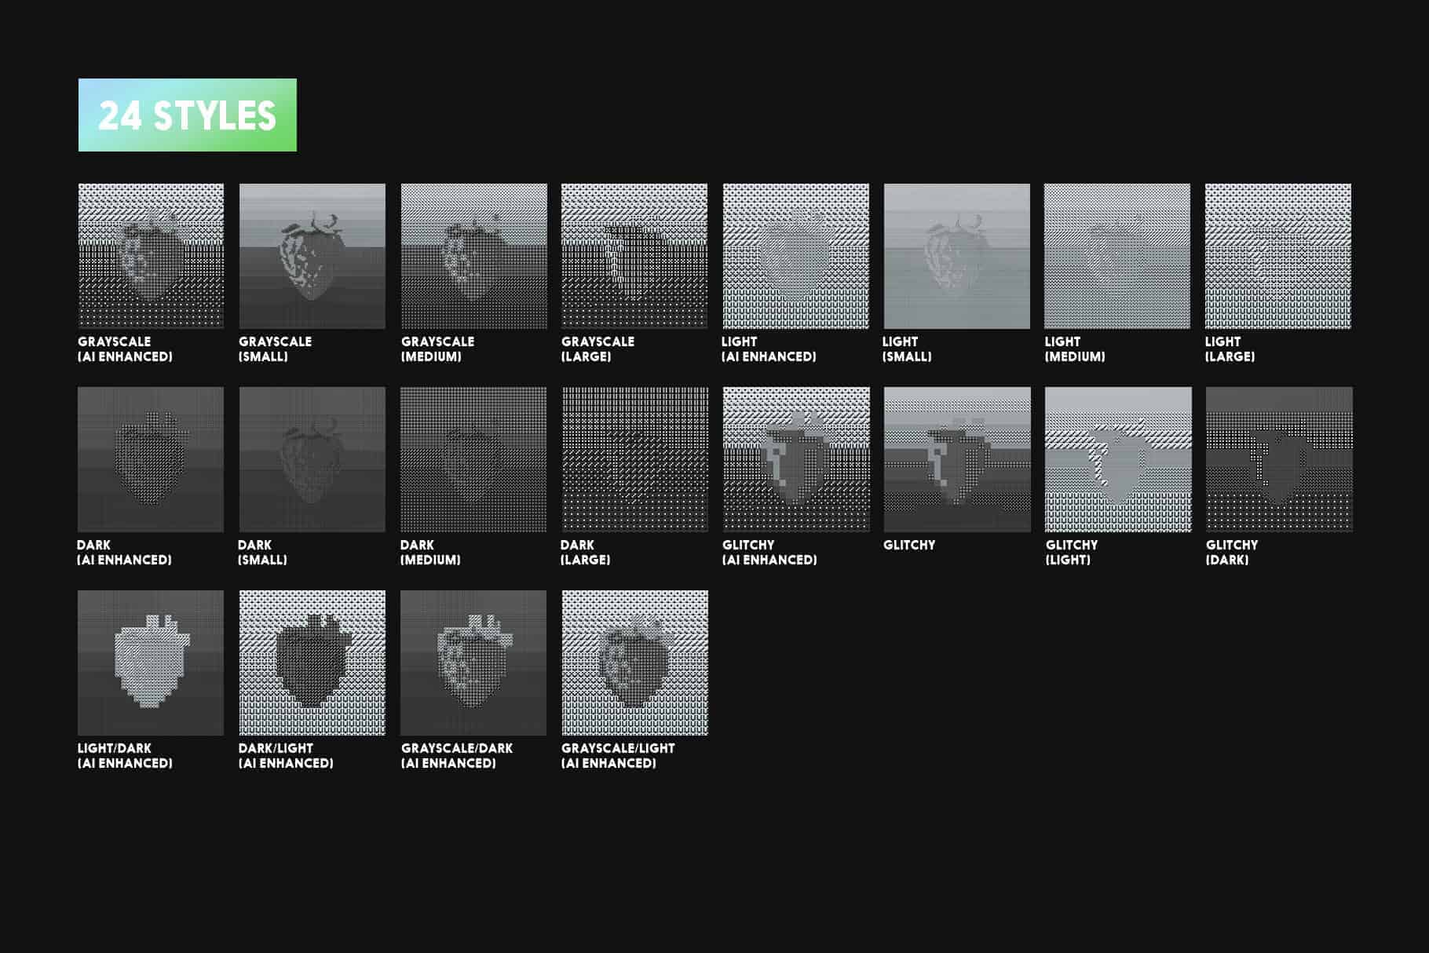Choose the Light (Medium) style thumbnail
This screenshot has height=953, width=1429.
point(1117,256)
